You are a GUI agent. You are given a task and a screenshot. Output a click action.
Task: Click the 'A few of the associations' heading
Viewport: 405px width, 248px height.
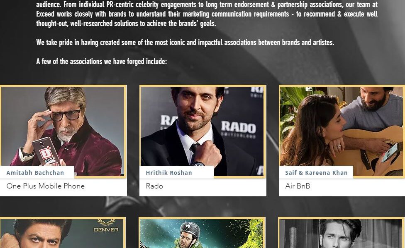tap(102, 62)
